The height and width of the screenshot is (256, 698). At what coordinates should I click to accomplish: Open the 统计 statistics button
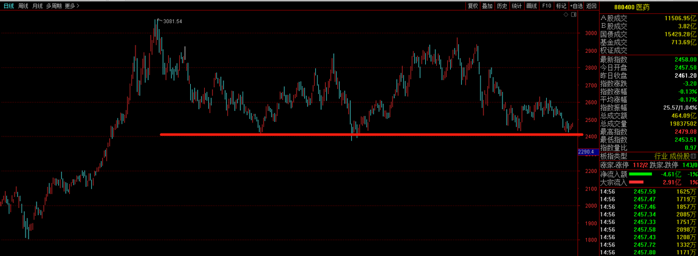tap(517, 6)
